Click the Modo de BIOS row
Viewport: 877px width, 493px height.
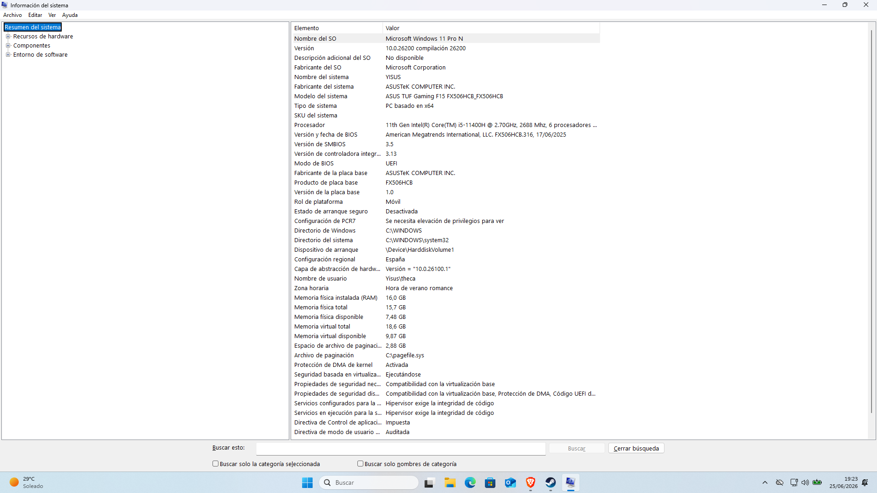click(x=446, y=164)
